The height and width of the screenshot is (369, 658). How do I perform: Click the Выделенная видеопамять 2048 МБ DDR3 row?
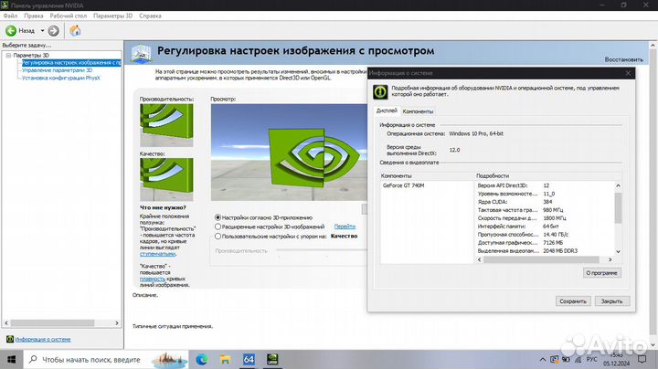coord(545,251)
